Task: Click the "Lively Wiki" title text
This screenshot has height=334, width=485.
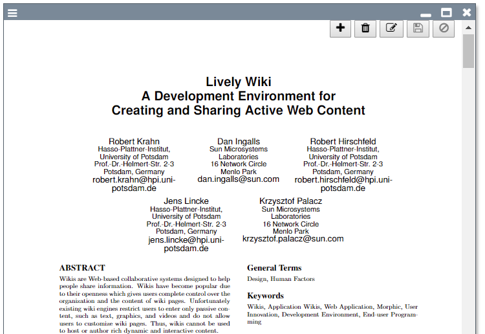Action: [x=238, y=82]
